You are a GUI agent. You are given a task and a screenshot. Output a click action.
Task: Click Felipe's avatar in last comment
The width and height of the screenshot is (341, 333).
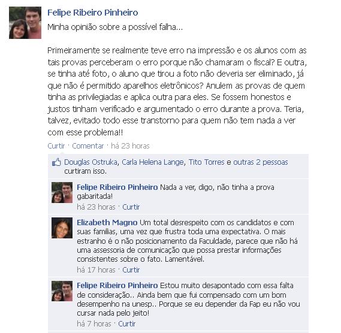62,291
